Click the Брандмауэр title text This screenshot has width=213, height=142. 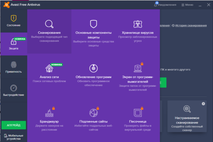tap(49, 121)
